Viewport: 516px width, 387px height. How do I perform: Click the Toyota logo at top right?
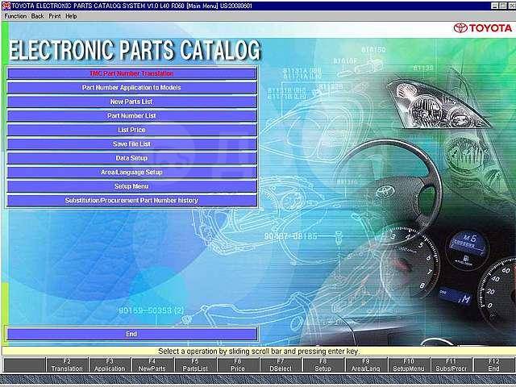point(483,28)
